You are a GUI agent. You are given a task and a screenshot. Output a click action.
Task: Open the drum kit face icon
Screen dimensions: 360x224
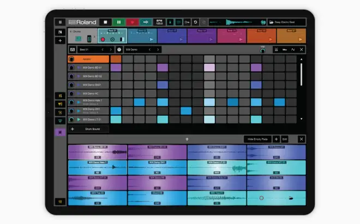(119, 49)
